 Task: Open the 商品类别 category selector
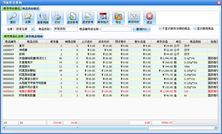click(x=66, y=29)
